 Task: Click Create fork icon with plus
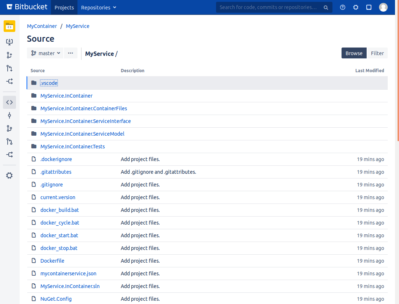(x=9, y=82)
